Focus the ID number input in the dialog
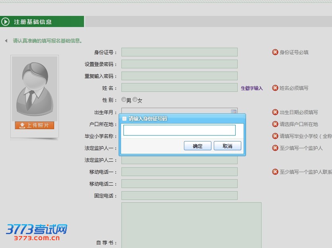Image resolution: width=332 pixels, height=248 pixels. pyautogui.click(x=179, y=130)
